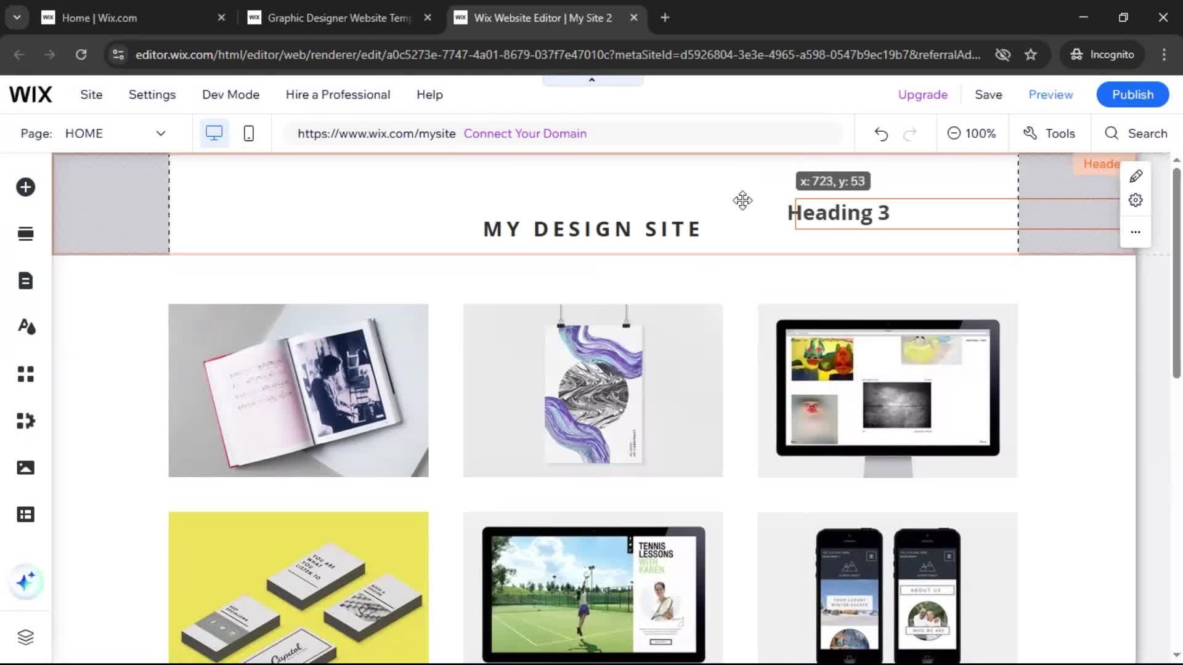Select the Heading 3 text element
The width and height of the screenshot is (1183, 665).
coord(839,213)
